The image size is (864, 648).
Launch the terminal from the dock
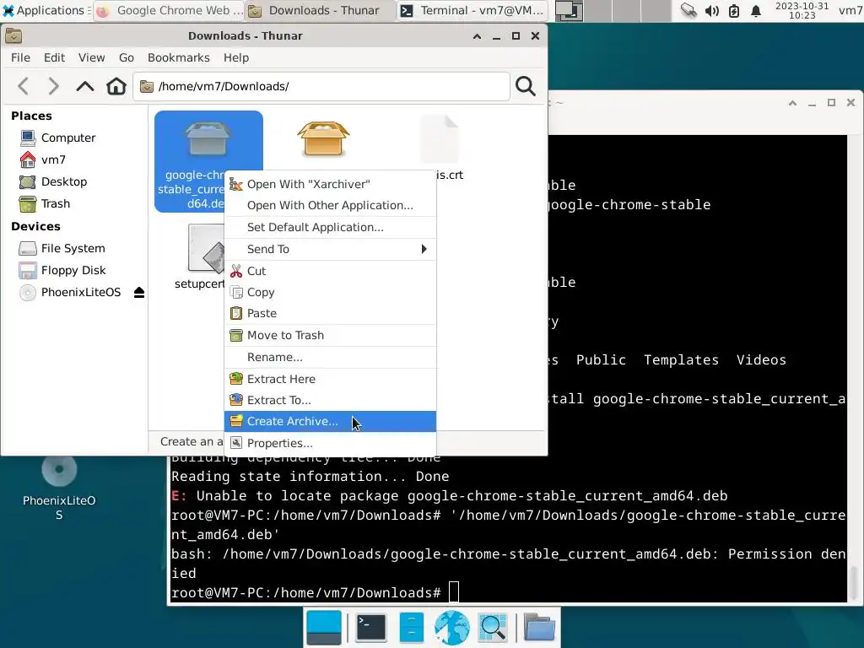click(x=371, y=628)
